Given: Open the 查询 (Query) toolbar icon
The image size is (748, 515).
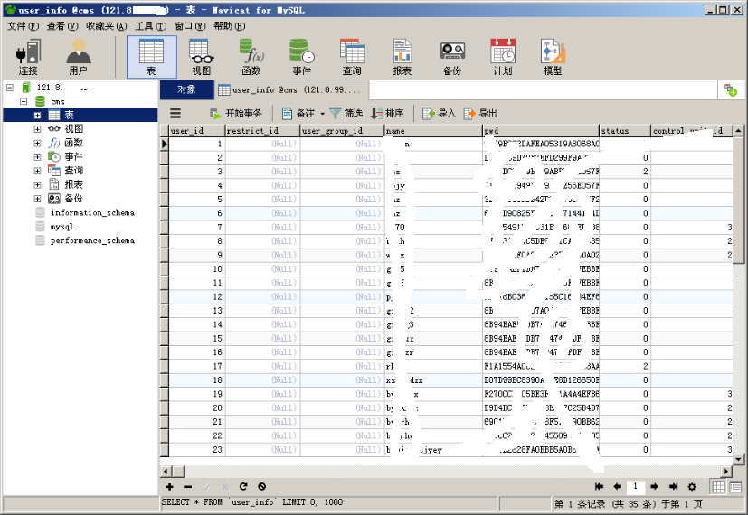Looking at the screenshot, I should pos(352,58).
